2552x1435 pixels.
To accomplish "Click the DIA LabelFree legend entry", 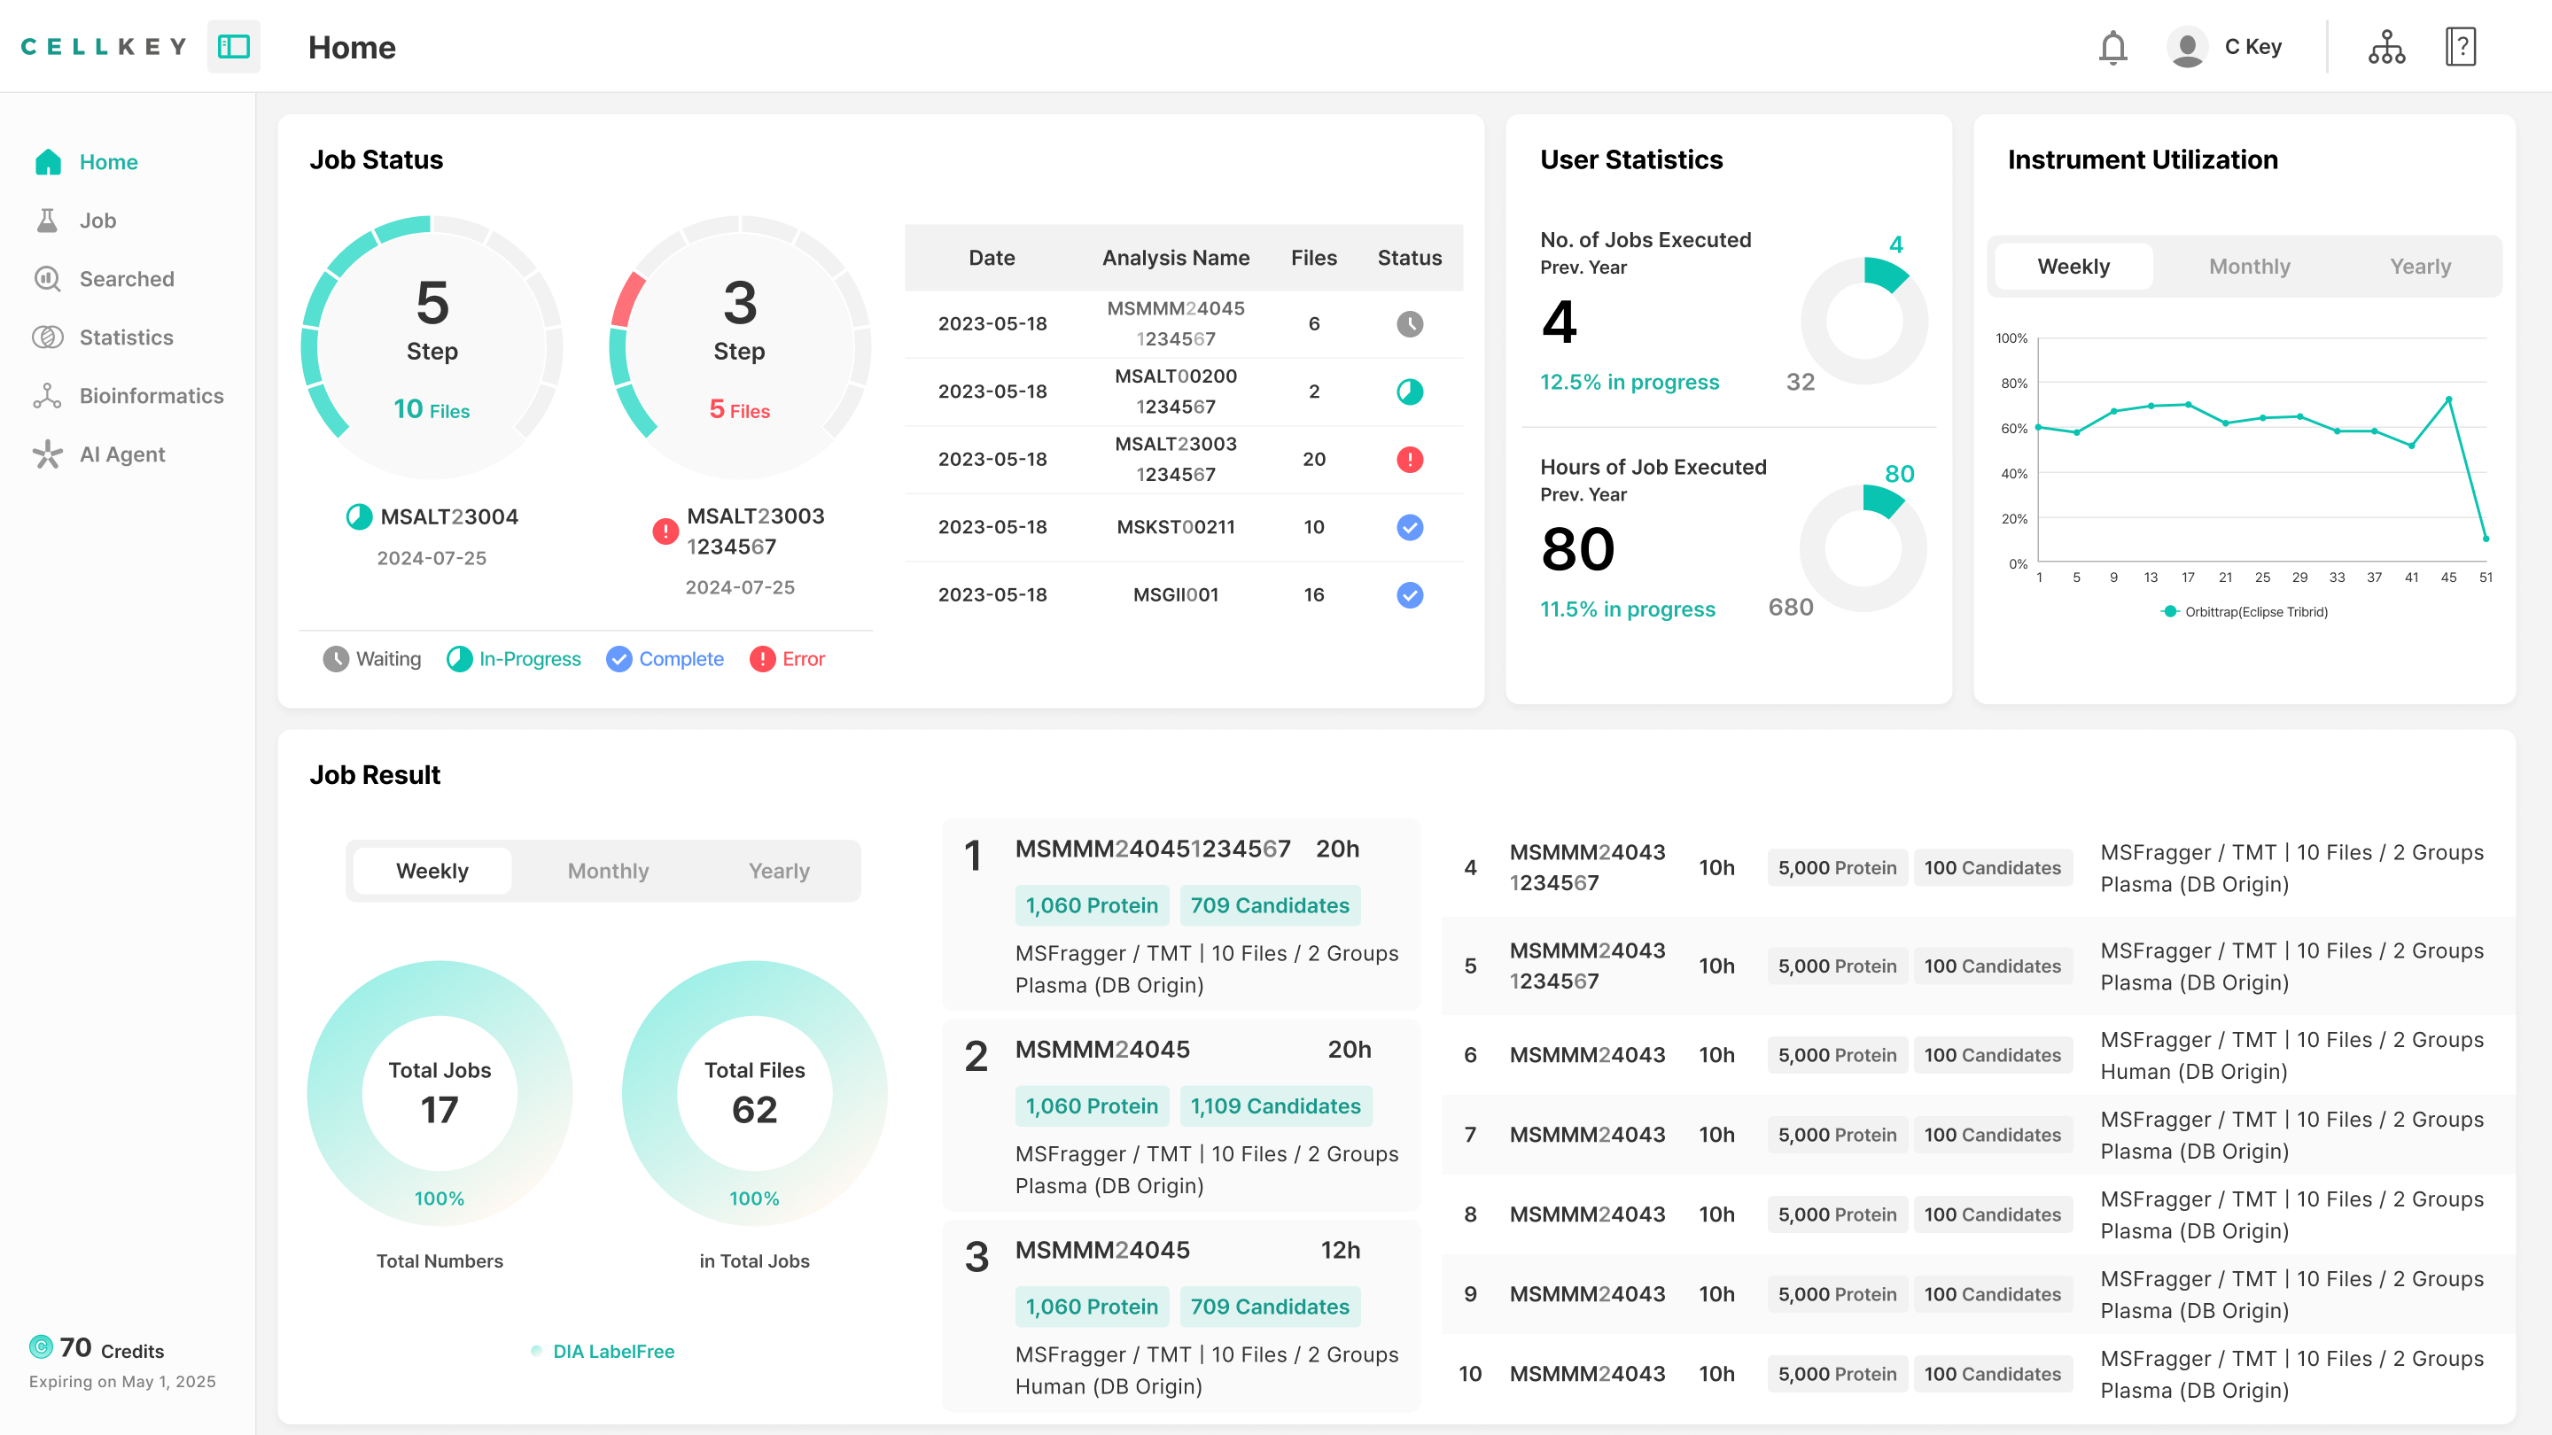I will tap(603, 1351).
